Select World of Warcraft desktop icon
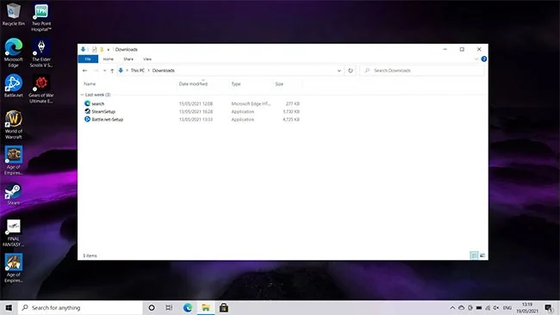Viewport: 560px width, 315px height. click(14, 125)
